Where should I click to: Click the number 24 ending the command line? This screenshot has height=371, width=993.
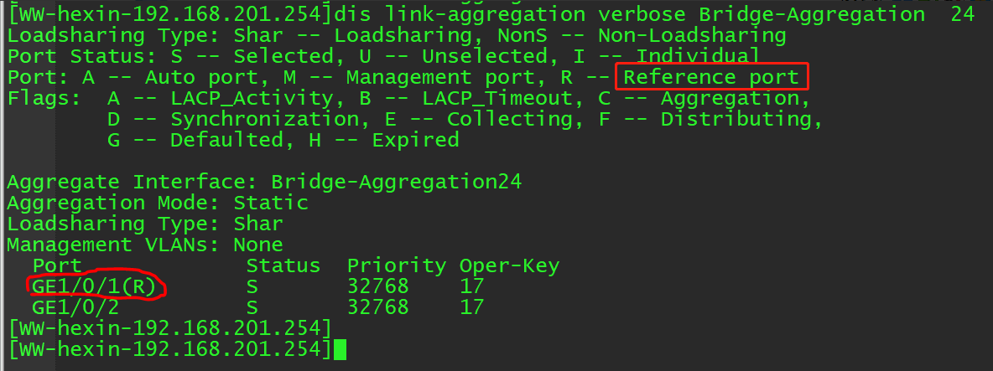click(x=963, y=14)
